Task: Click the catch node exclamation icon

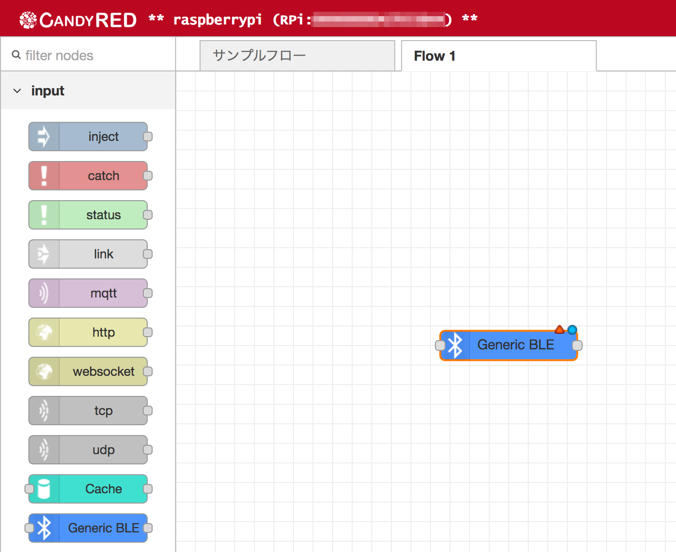Action: pos(44,176)
